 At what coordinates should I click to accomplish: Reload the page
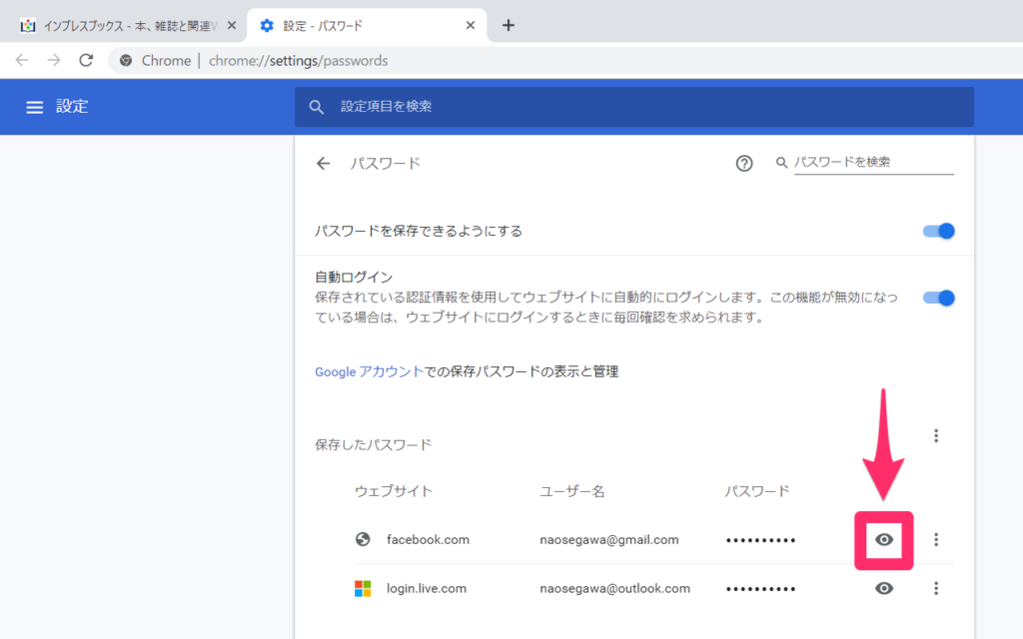[x=86, y=61]
